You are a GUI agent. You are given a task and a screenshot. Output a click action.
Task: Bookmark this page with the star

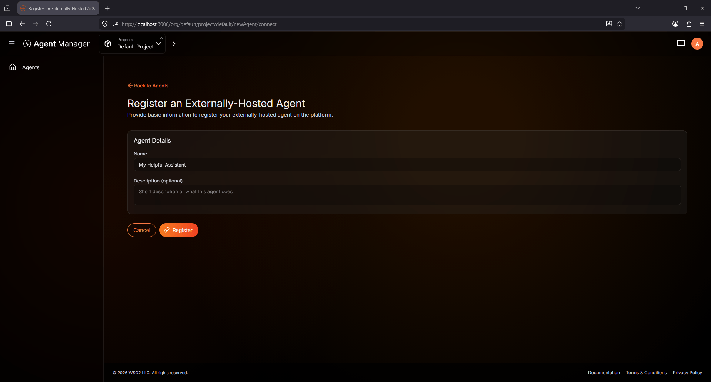[620, 24]
